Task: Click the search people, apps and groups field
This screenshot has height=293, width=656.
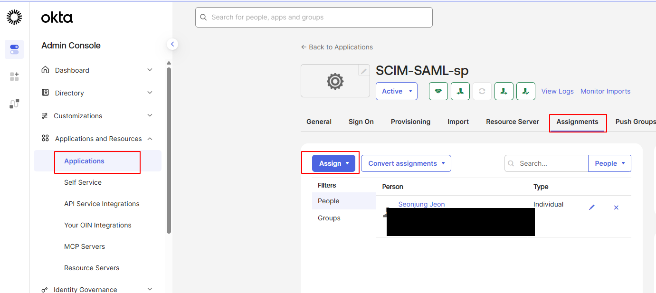Action: tap(314, 17)
